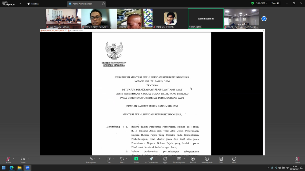Select the Meeting tab
This screenshot has height=171, width=305.
[33, 4]
